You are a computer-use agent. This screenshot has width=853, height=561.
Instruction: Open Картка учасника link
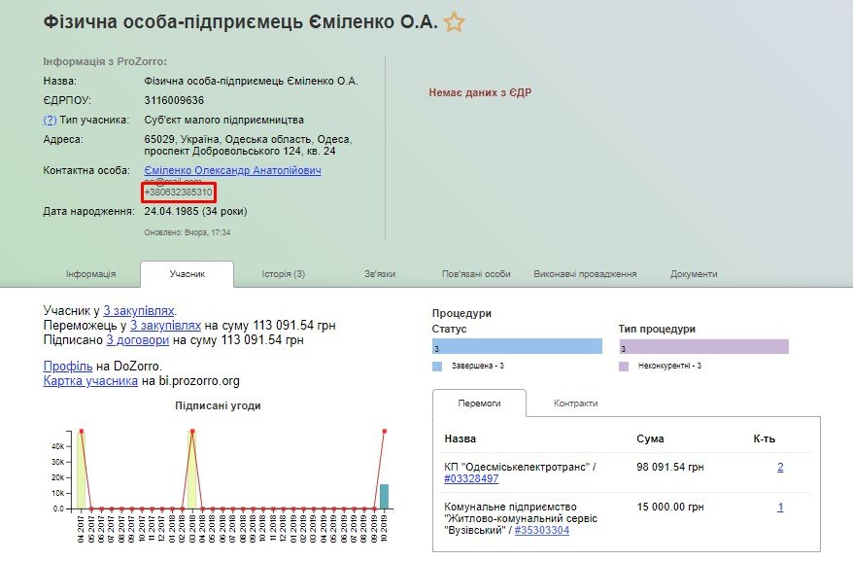90,380
